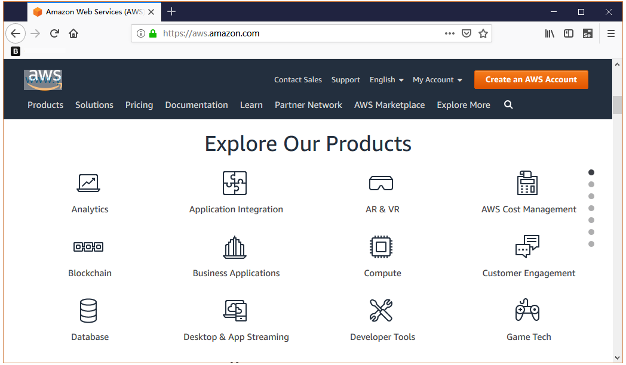Open the AWS Marketplace menu item
626x365 pixels.
pyautogui.click(x=389, y=105)
